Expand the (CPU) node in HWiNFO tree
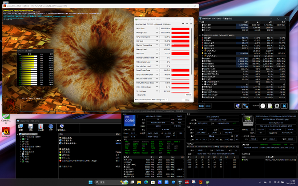This screenshot has height=186, width=298. 20,137
